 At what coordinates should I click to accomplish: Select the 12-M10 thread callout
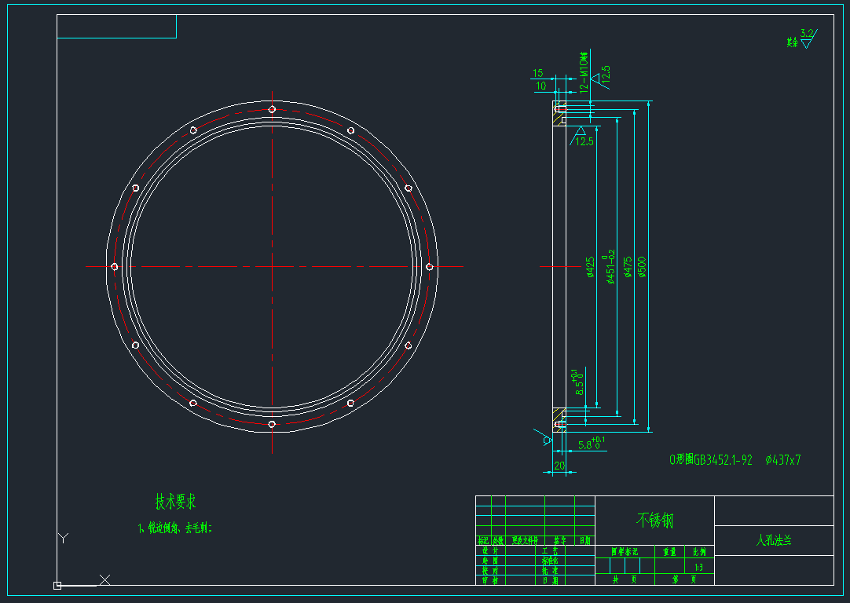pos(584,72)
